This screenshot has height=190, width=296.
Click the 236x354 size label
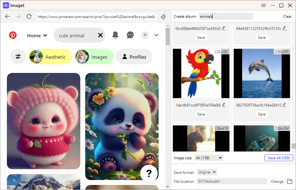tap(282, 128)
